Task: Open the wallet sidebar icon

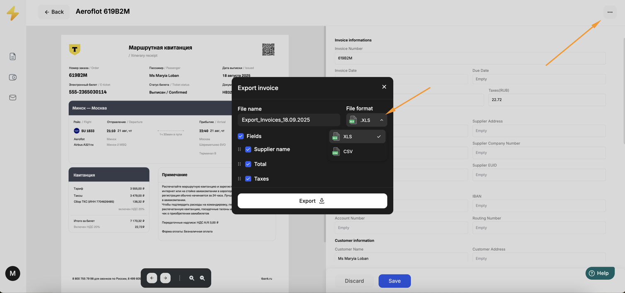Action: click(13, 77)
